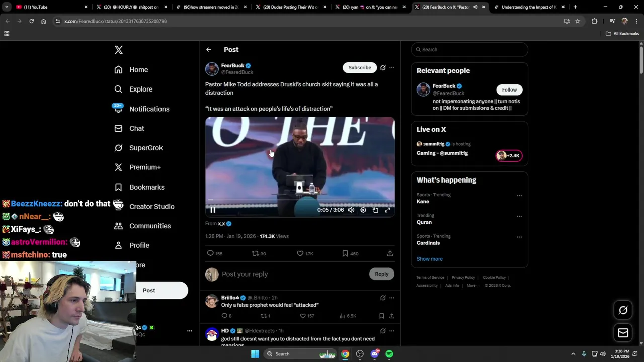Open Privacy Policy link
644x362 pixels.
point(463,278)
